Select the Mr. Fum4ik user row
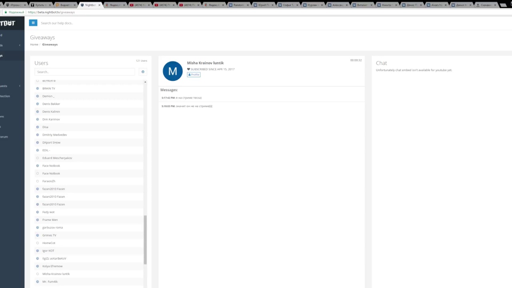This screenshot has width=512, height=288. (89, 282)
